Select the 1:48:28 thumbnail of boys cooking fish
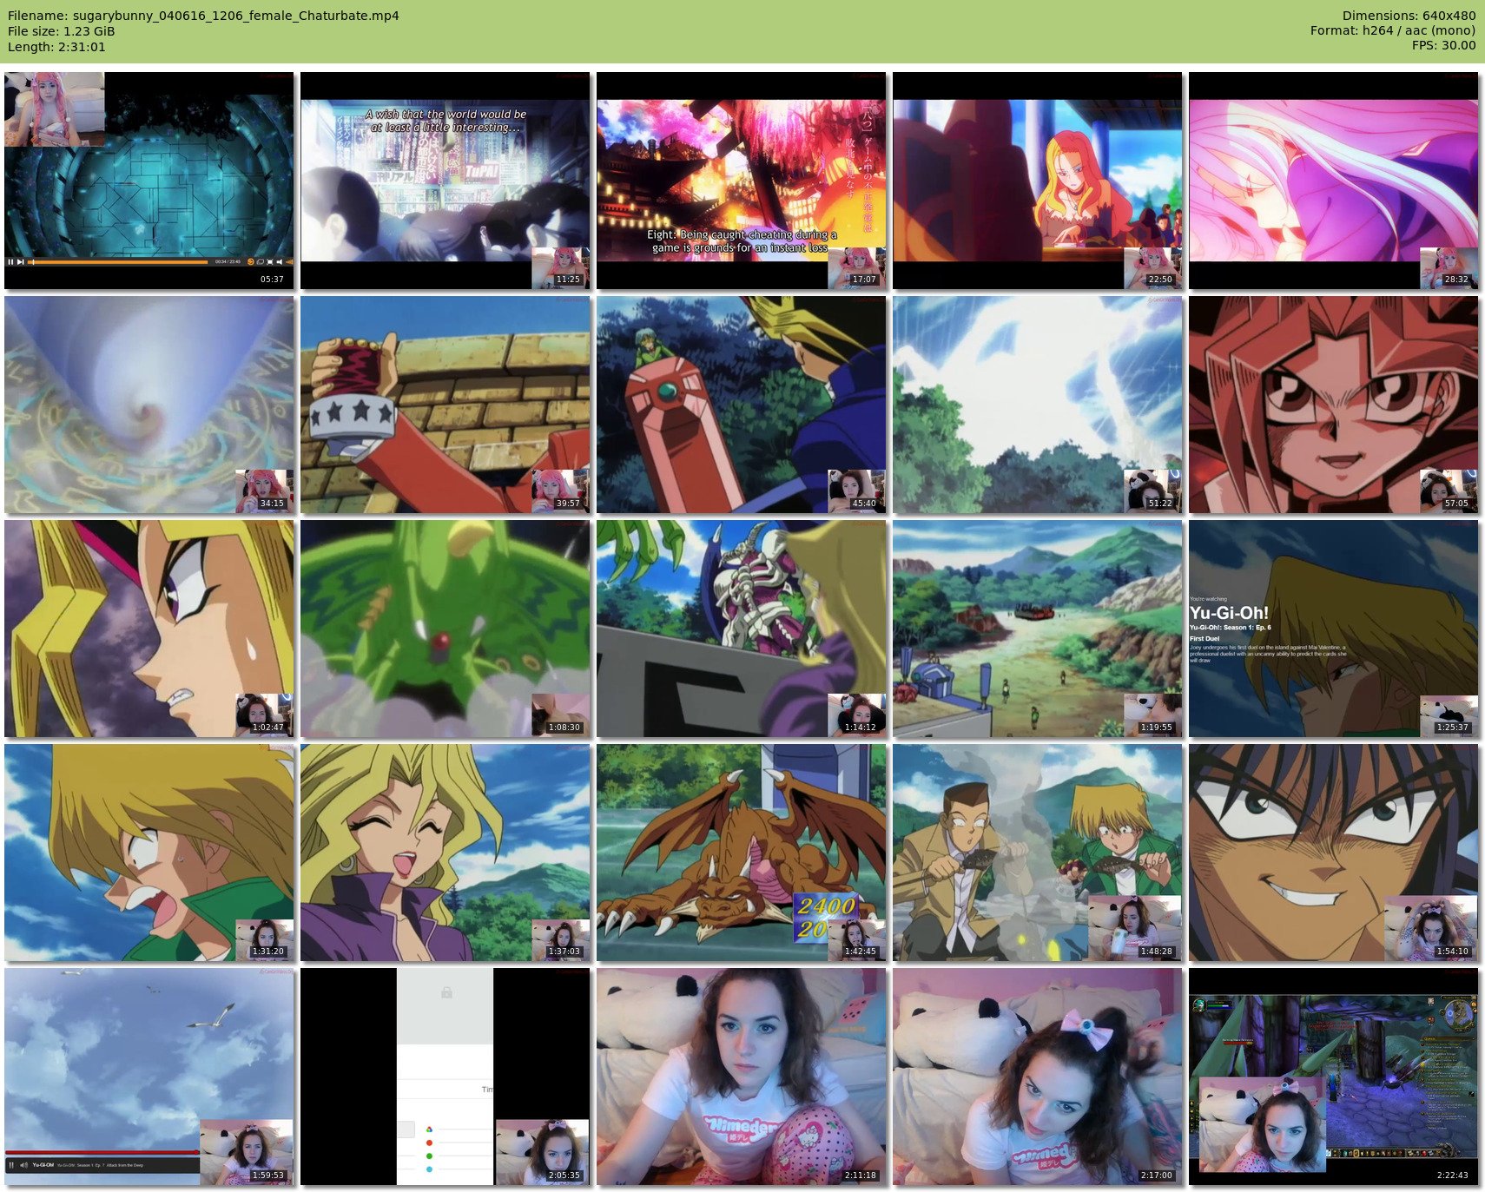 coord(1038,853)
